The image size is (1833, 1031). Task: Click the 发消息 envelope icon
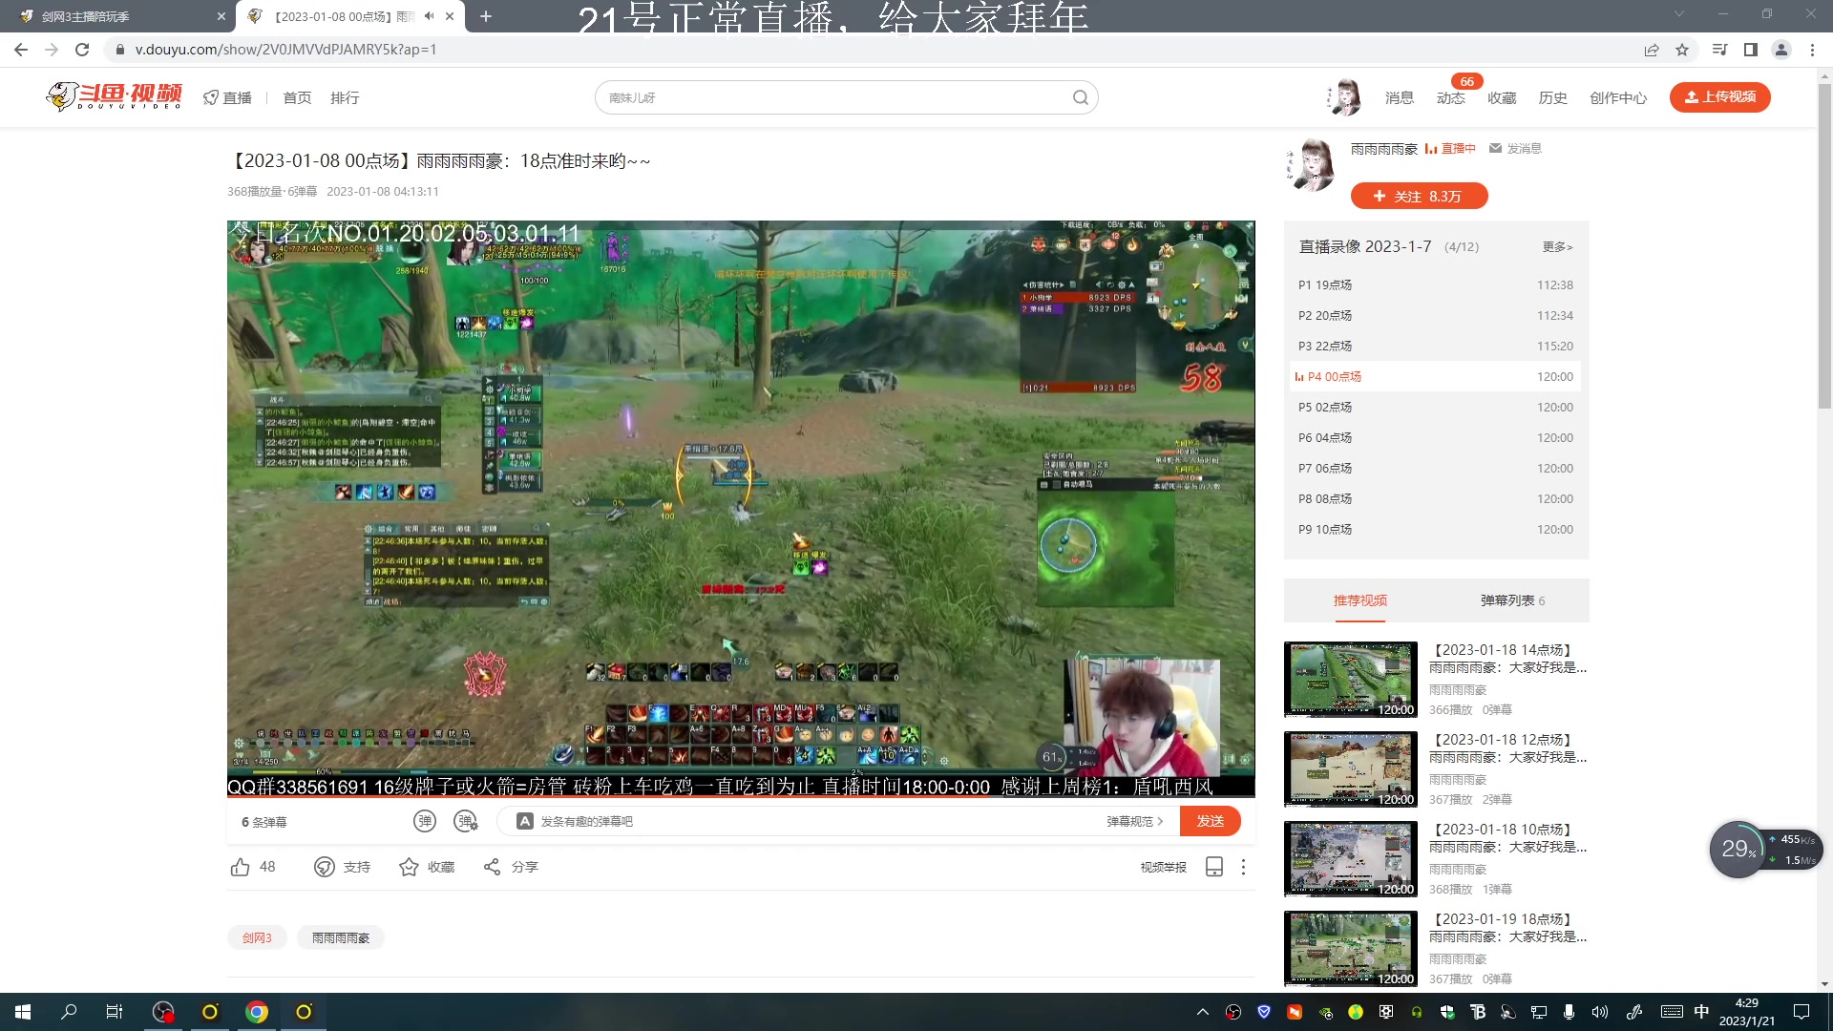pyautogui.click(x=1496, y=149)
